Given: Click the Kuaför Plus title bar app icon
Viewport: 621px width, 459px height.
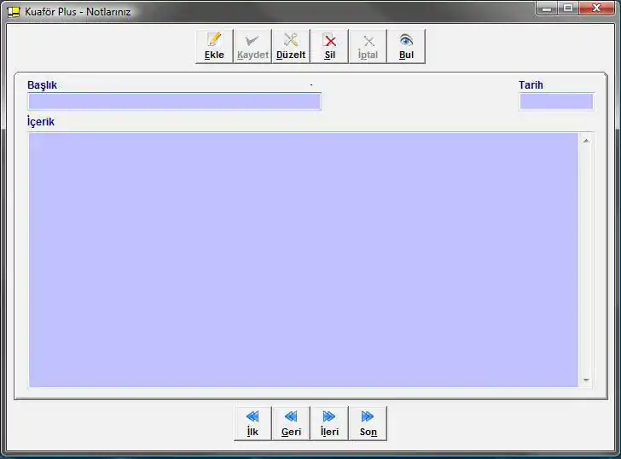Looking at the screenshot, I should click(13, 12).
